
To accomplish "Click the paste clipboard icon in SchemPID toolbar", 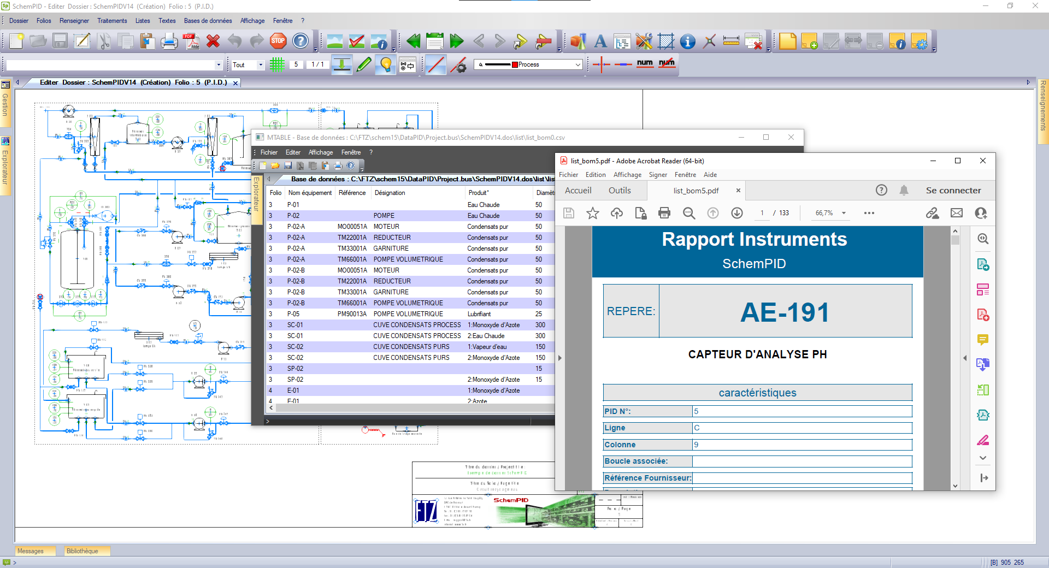I will click(147, 41).
